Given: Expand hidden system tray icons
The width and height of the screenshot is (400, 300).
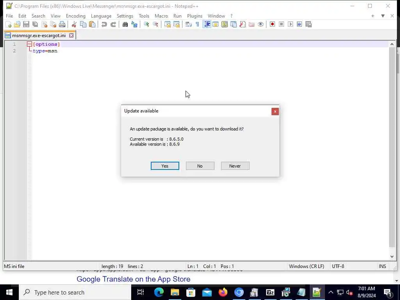Looking at the screenshot, I should pos(330,292).
